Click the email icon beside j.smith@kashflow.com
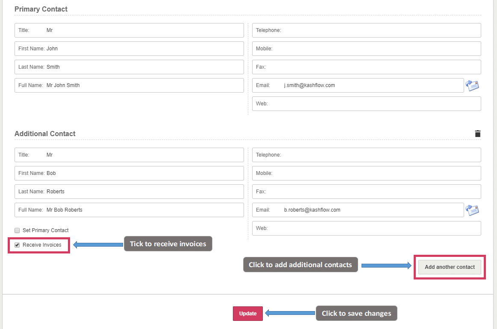Viewport: 497px width, 329px height. click(472, 85)
